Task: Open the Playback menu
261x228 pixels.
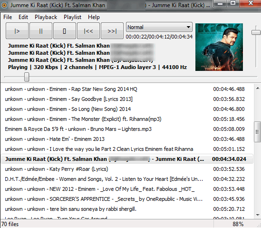Action: [46, 17]
